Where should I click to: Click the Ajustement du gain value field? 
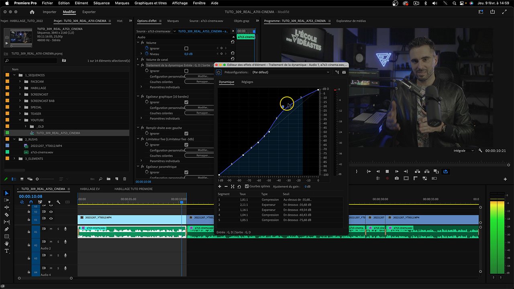pos(307,186)
